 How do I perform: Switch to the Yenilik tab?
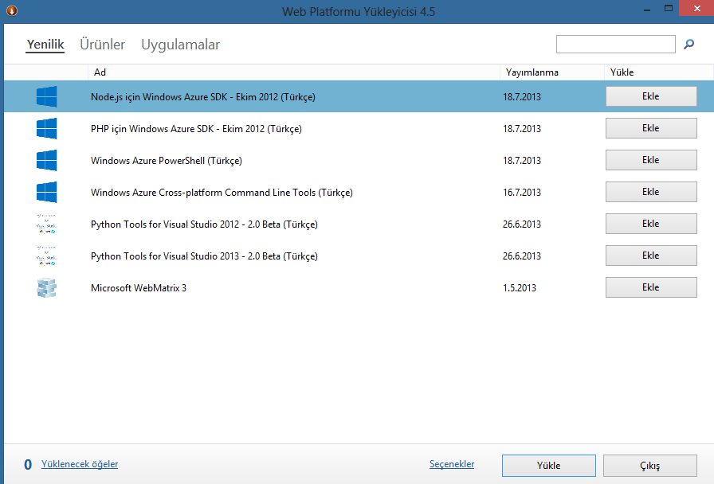point(45,45)
